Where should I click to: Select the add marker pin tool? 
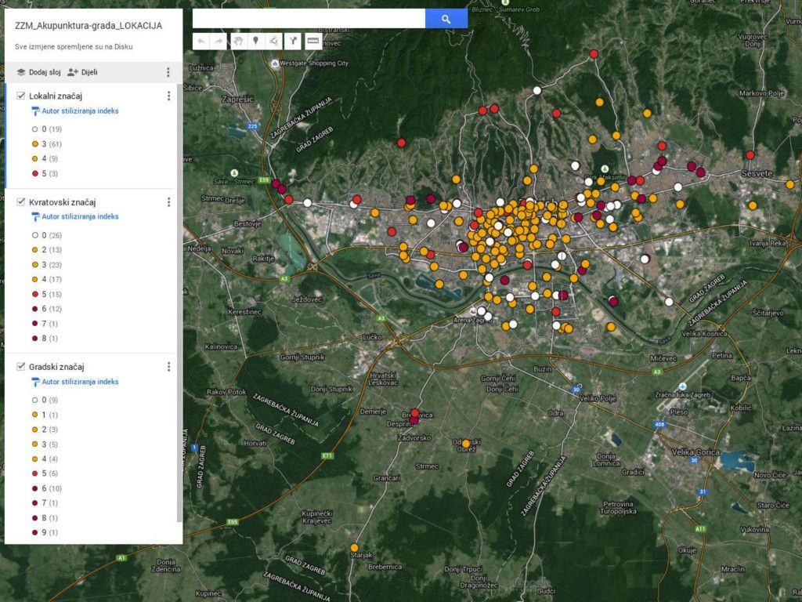(256, 41)
